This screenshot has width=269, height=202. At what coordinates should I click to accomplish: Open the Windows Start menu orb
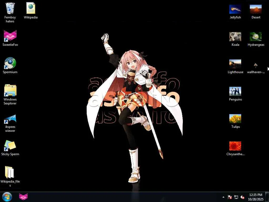coord(7,197)
